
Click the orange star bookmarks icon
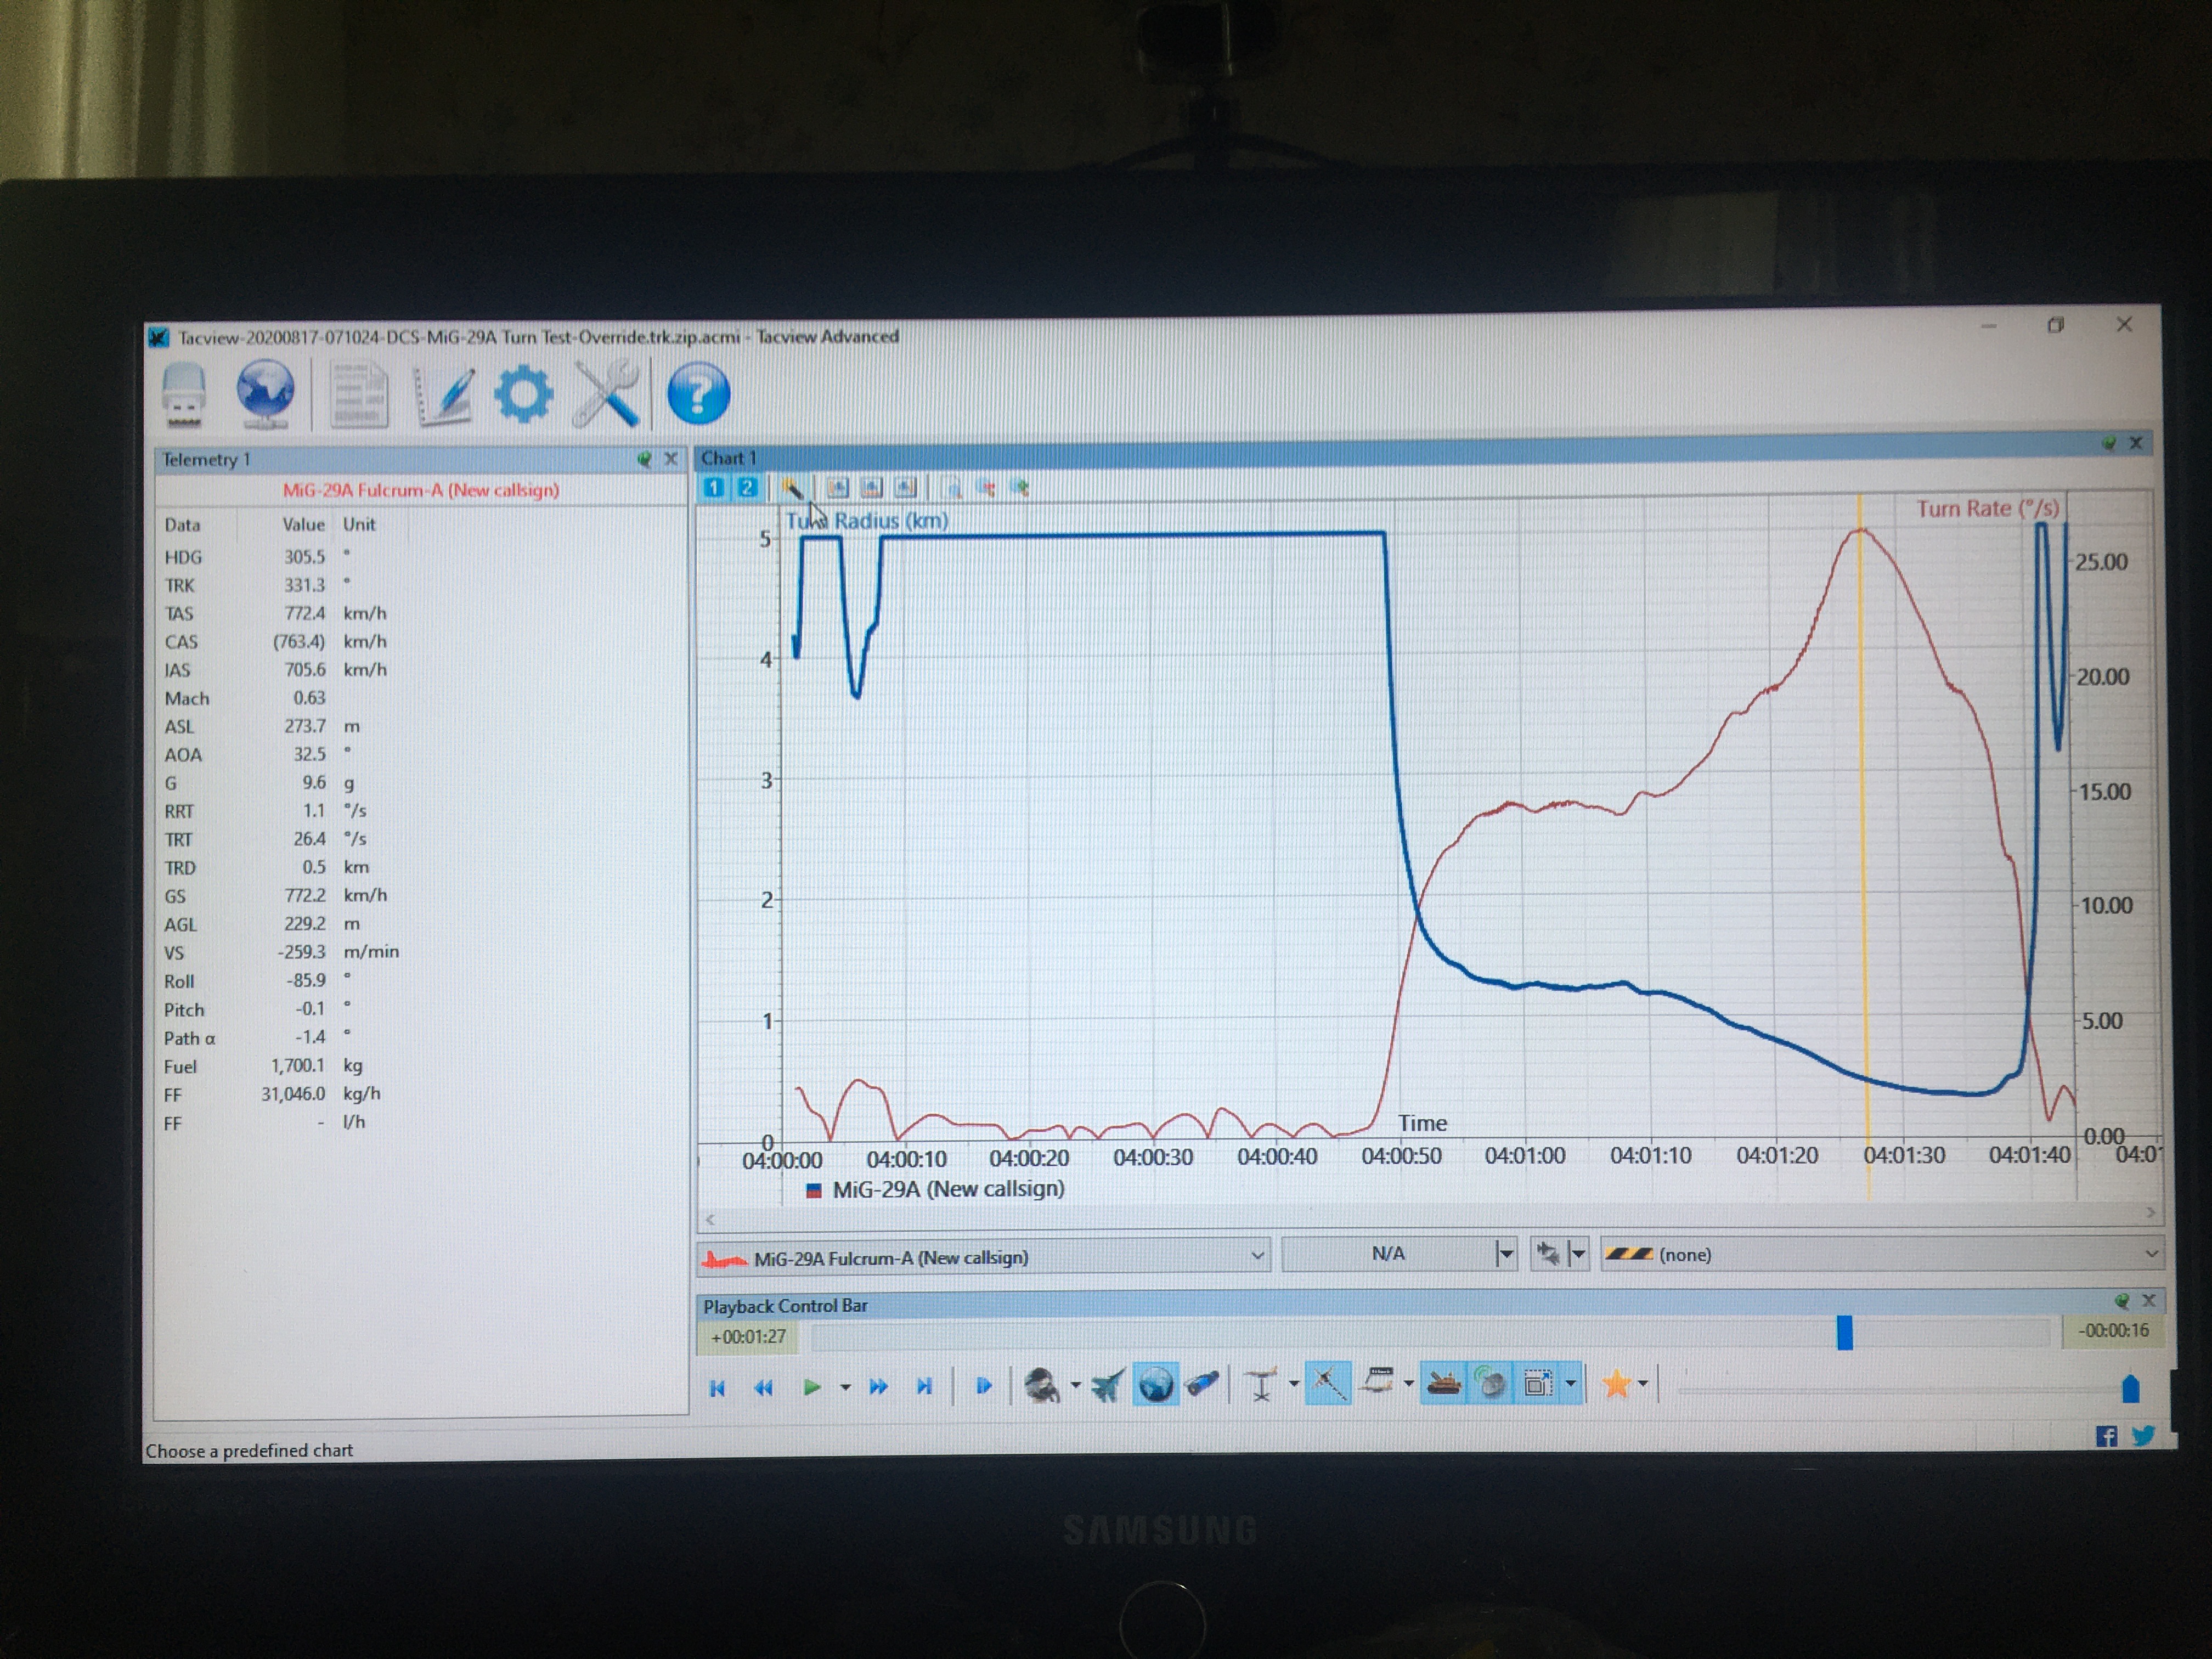pyautogui.click(x=1616, y=1383)
